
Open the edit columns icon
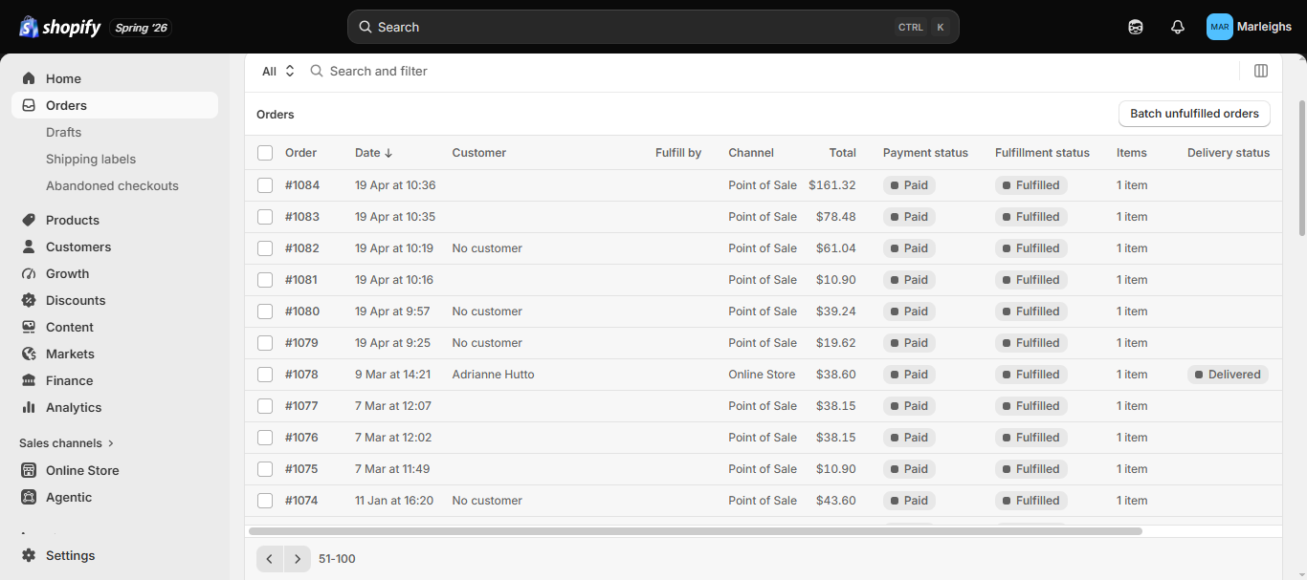point(1261,71)
